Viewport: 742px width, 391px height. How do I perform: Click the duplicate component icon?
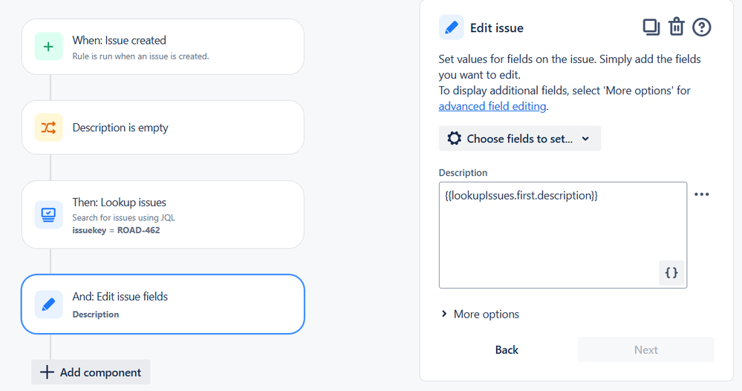tap(651, 27)
